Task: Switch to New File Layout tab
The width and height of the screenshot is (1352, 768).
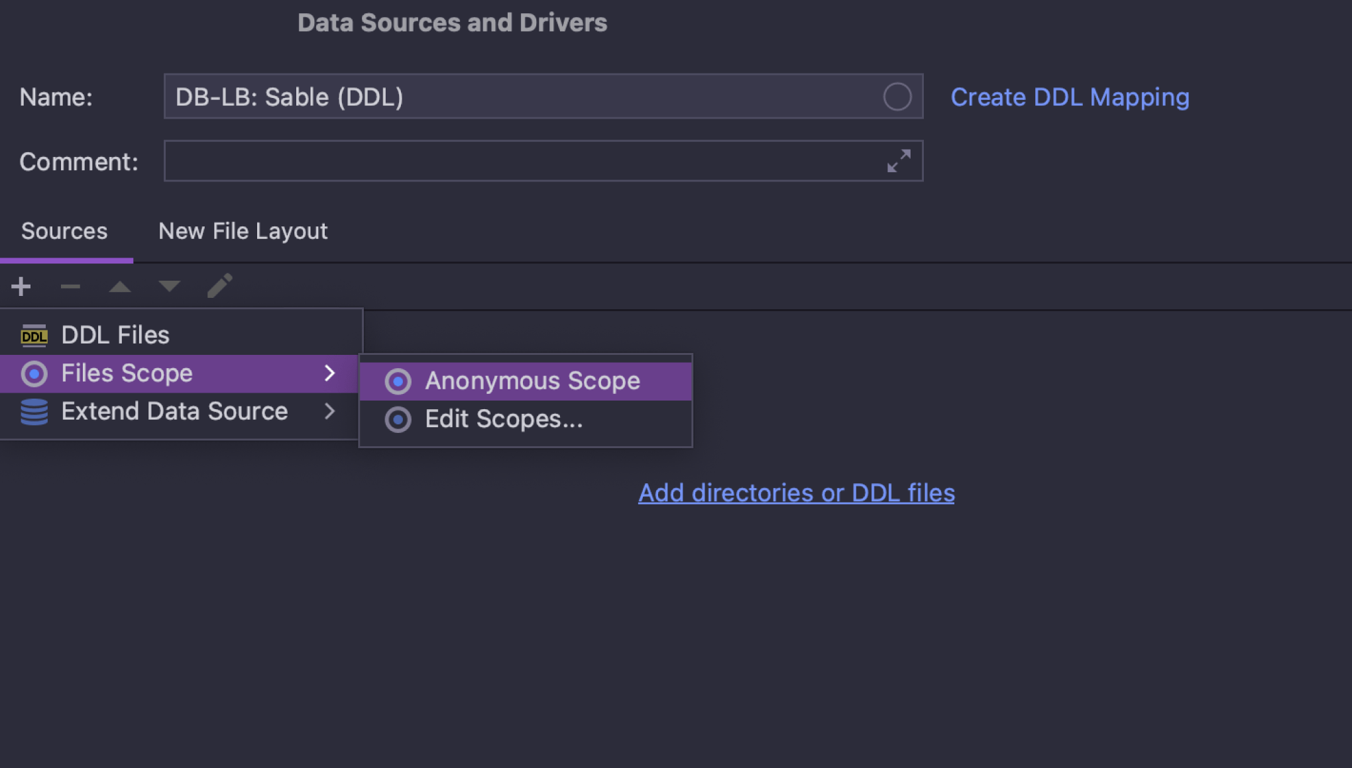Action: (x=243, y=231)
